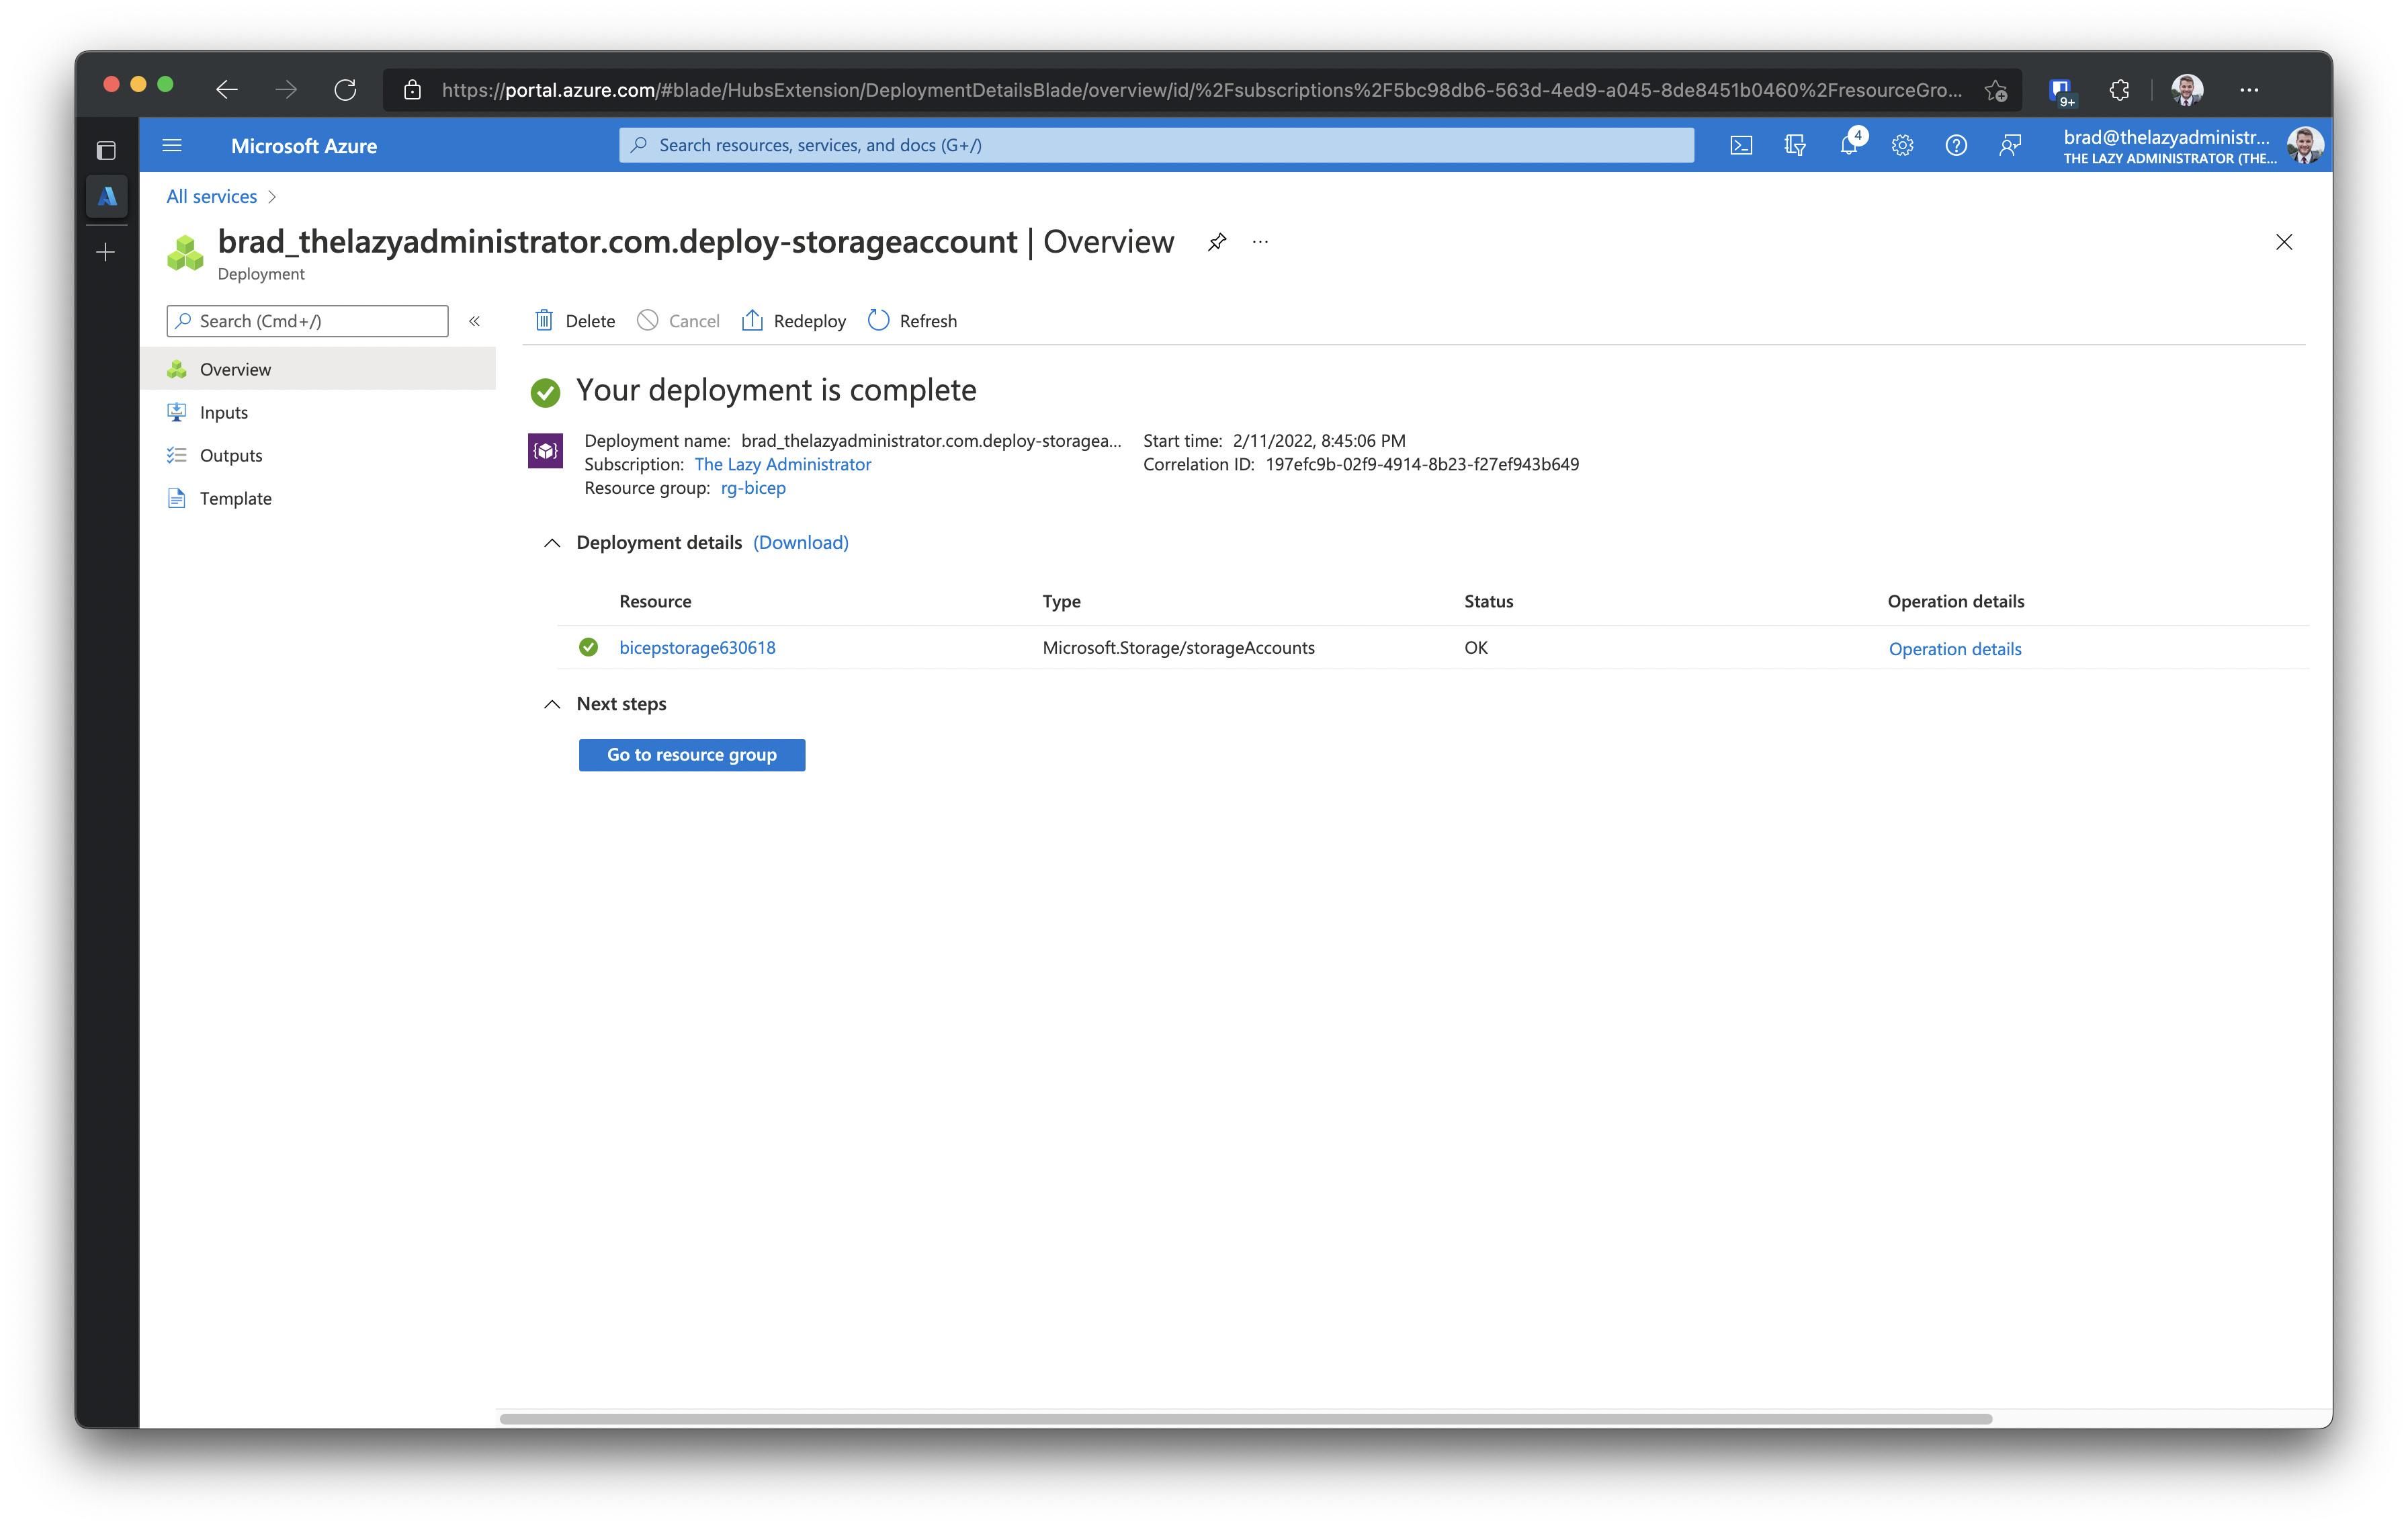This screenshot has height=1528, width=2408.
Task: Open the Inputs menu item
Action: [x=318, y=412]
